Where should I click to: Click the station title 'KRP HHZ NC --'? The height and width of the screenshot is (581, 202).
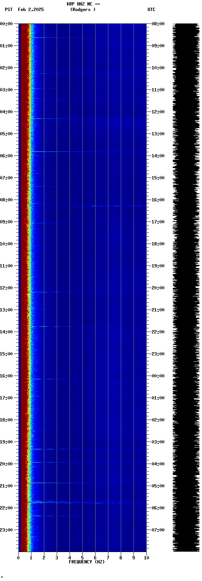[83, 4]
